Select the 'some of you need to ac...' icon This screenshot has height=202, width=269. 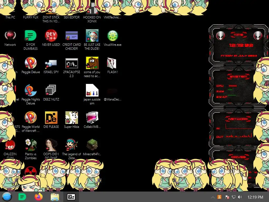(x=92, y=63)
